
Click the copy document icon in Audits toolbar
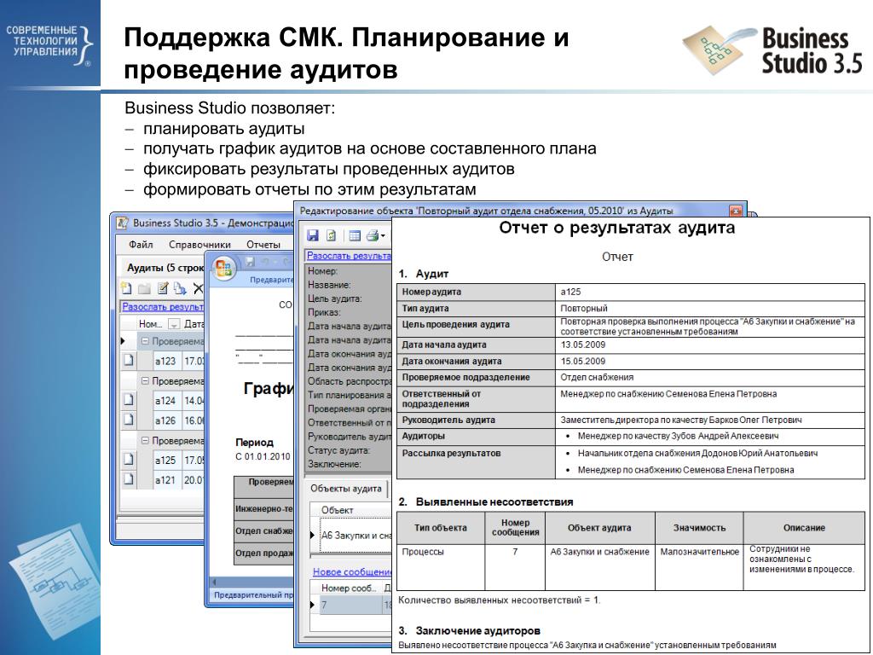[x=180, y=288]
